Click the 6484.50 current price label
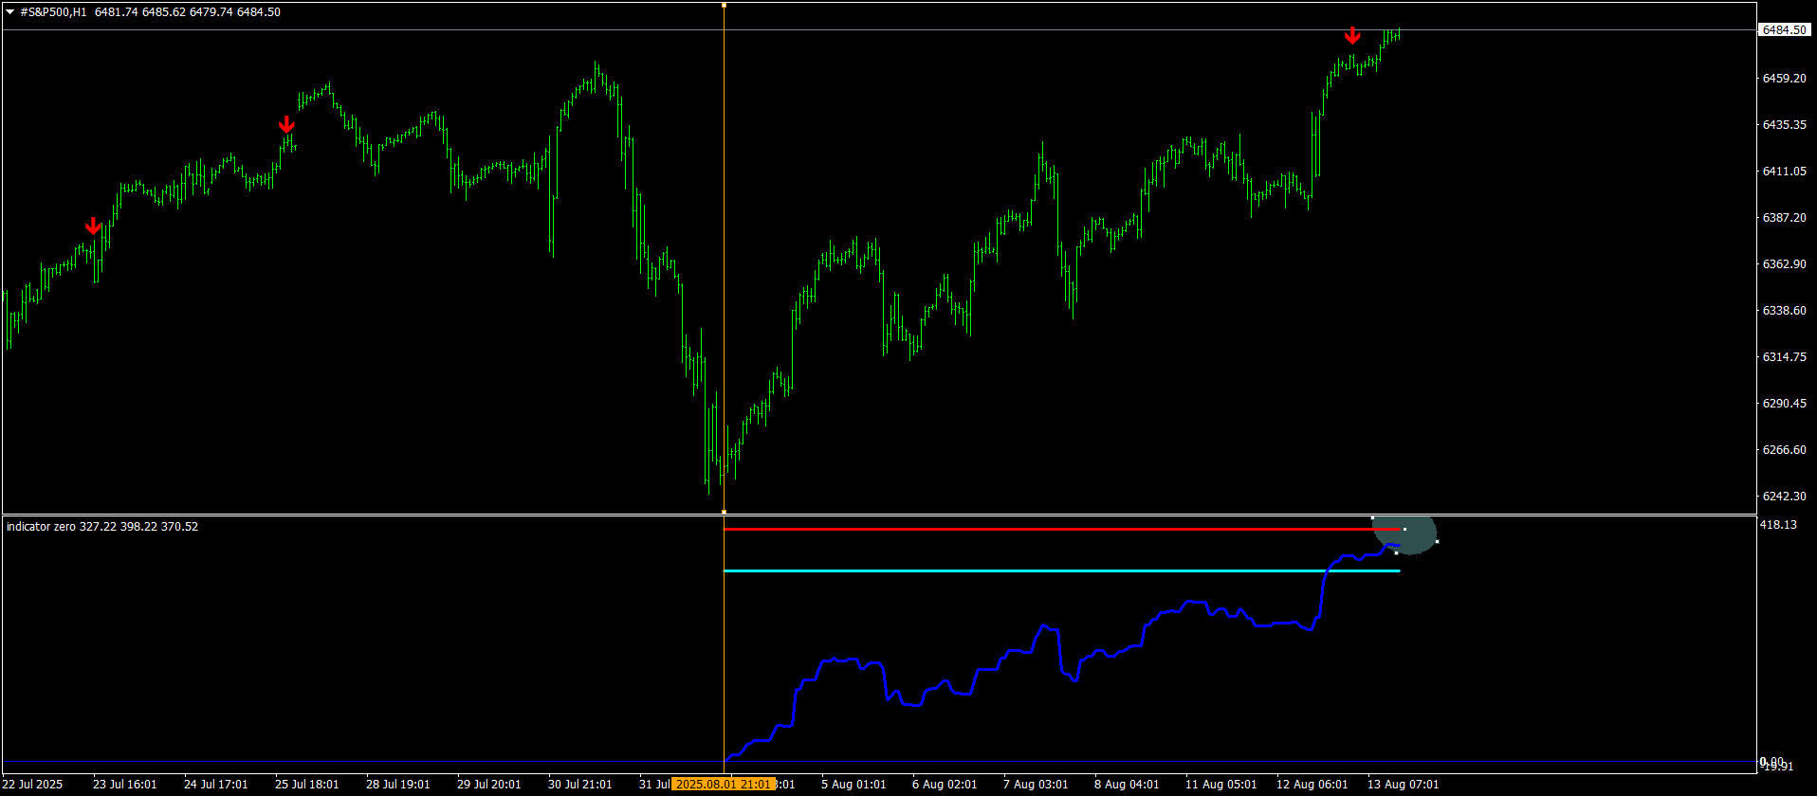The width and height of the screenshot is (1817, 796). click(x=1784, y=30)
